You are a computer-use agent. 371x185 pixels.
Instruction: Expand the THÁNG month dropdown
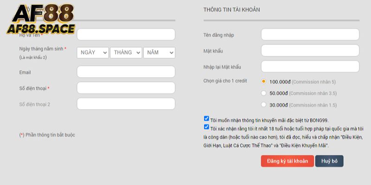click(x=126, y=53)
